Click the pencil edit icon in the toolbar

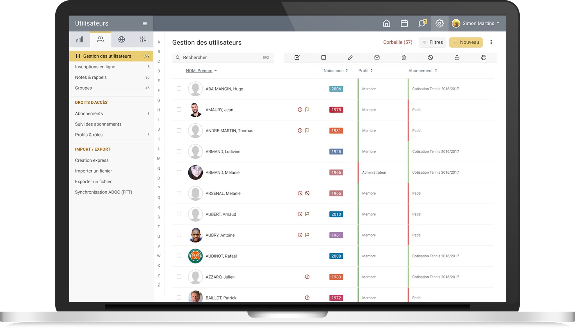(350, 58)
